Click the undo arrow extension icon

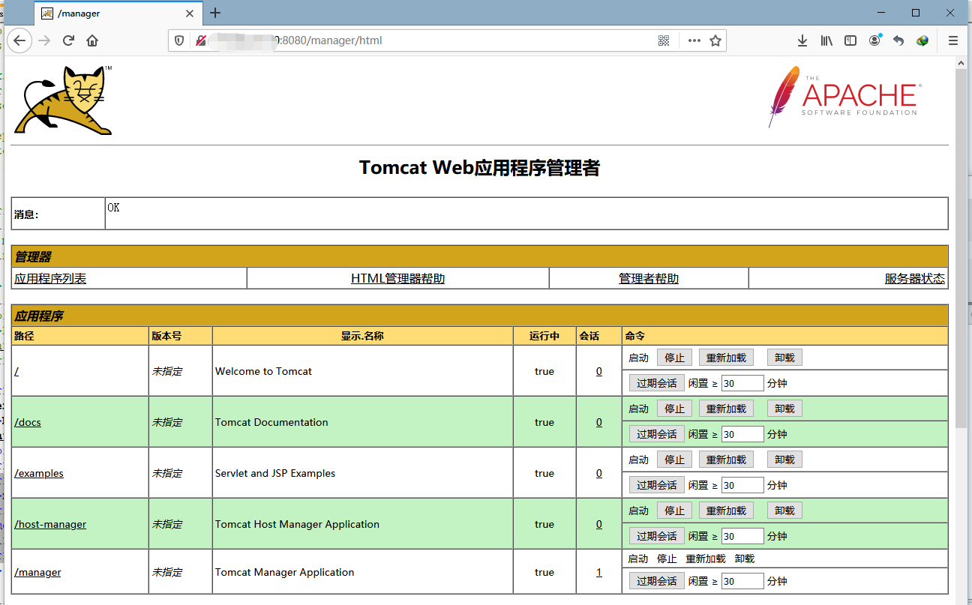click(898, 40)
